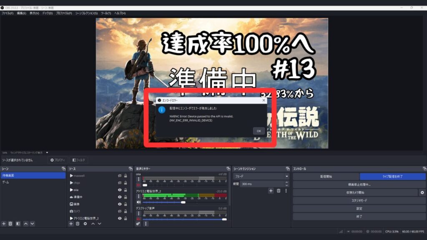Open the 表示 menu
The height and width of the screenshot is (240, 427).
pos(34,13)
